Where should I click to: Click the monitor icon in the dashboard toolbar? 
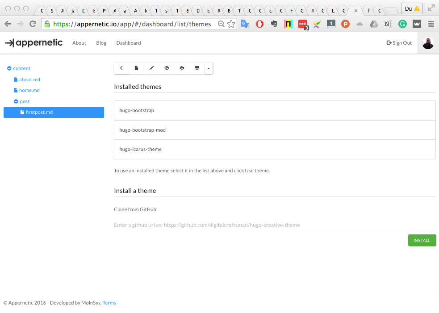(197, 68)
